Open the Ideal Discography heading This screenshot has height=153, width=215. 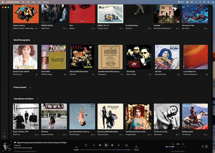point(22,40)
